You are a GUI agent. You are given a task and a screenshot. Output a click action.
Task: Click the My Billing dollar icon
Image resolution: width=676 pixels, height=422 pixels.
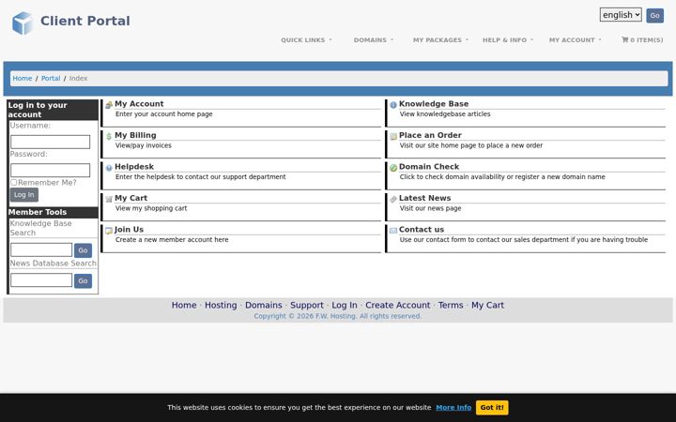pyautogui.click(x=109, y=136)
